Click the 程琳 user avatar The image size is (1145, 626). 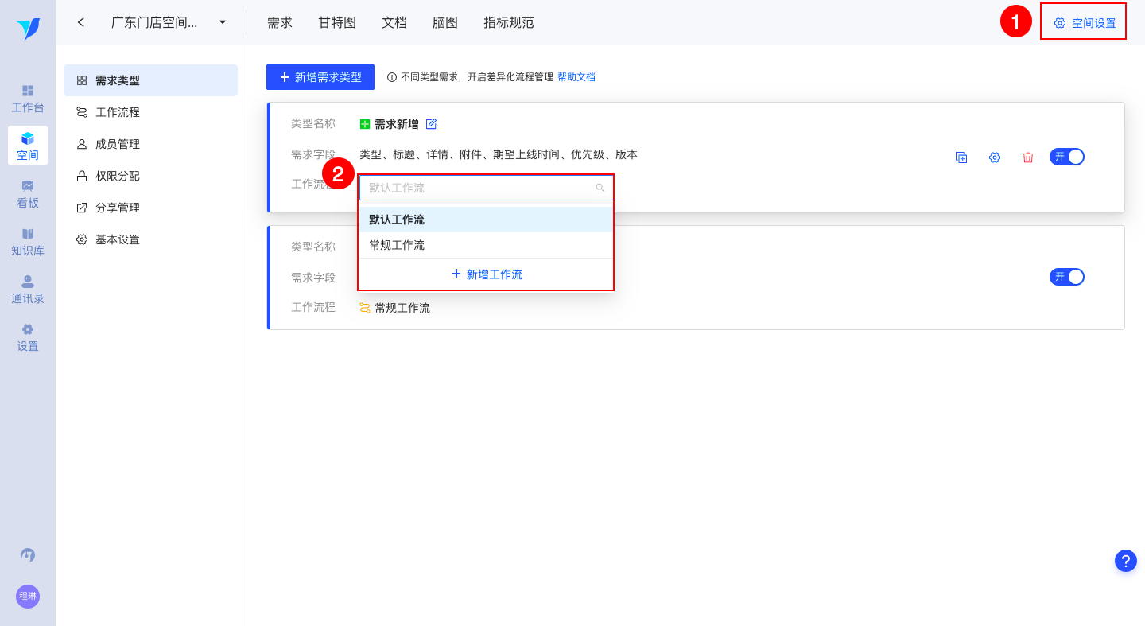pyautogui.click(x=28, y=596)
